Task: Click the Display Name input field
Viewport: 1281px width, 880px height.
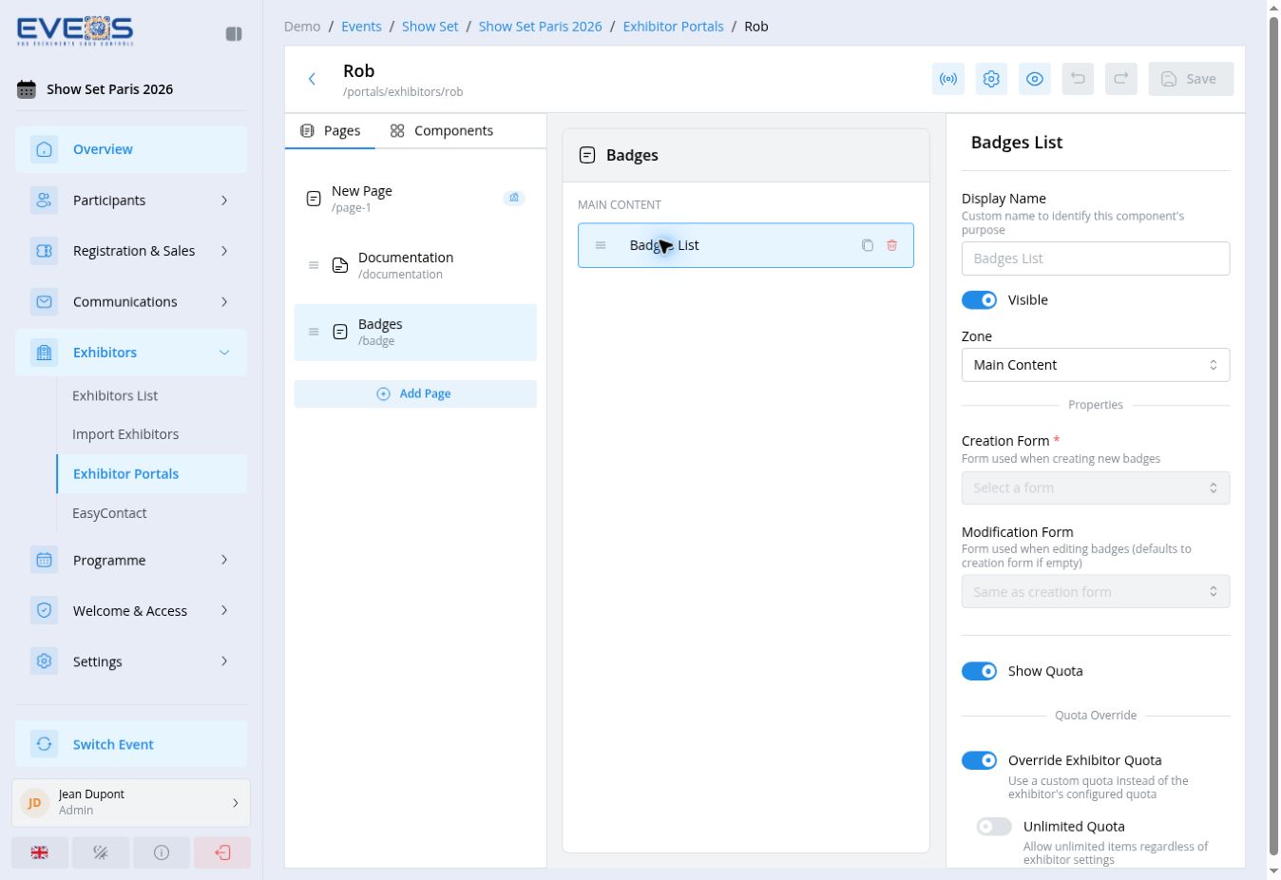Action: tap(1096, 258)
